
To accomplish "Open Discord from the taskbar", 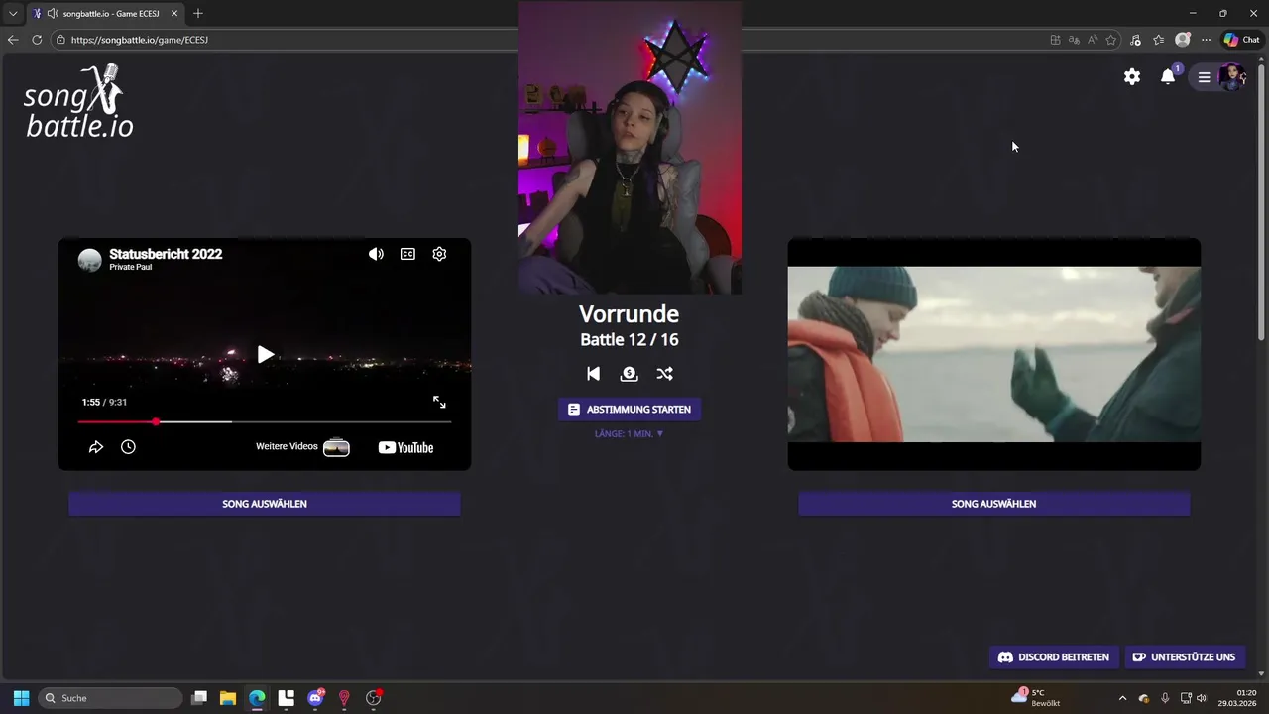I will tap(315, 698).
